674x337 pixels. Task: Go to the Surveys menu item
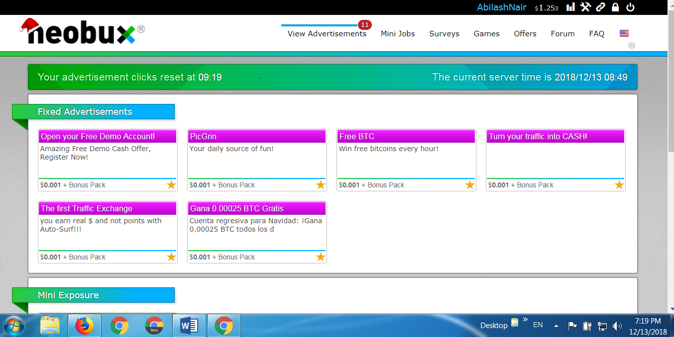(444, 34)
